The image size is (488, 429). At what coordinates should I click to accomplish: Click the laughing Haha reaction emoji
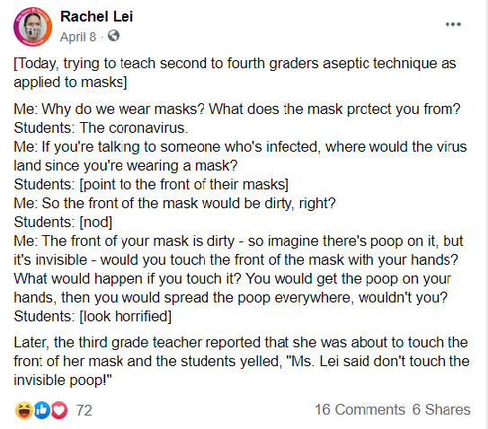tap(24, 410)
